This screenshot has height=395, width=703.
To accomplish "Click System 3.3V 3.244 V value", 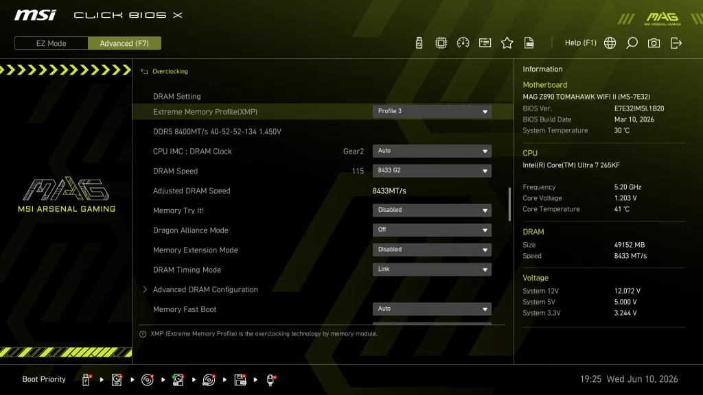I will tap(625, 313).
